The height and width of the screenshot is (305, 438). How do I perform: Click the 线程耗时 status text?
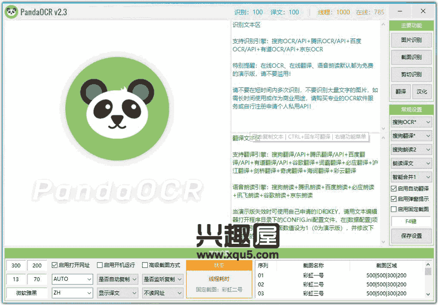[219, 279]
